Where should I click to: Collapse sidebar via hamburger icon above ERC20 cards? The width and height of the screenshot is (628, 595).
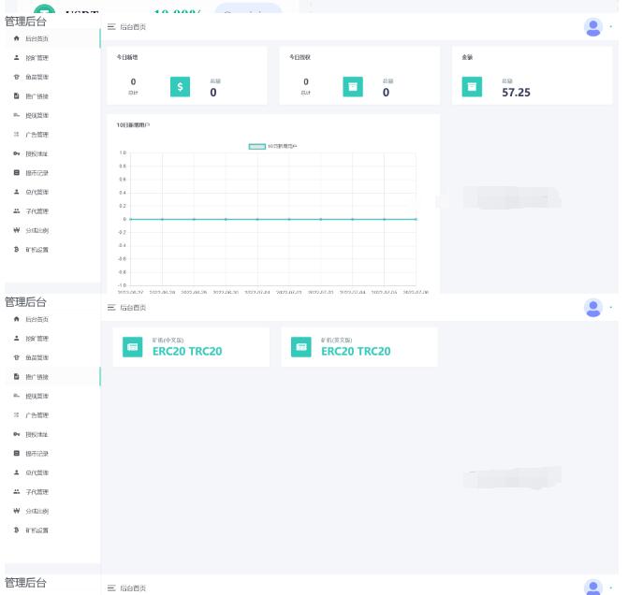tap(111, 308)
